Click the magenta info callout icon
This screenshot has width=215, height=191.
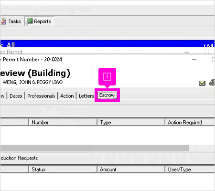pyautogui.click(x=107, y=76)
